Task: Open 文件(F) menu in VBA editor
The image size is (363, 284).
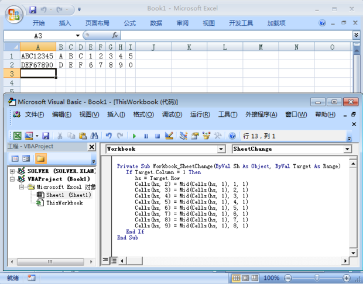Action: click(35, 115)
